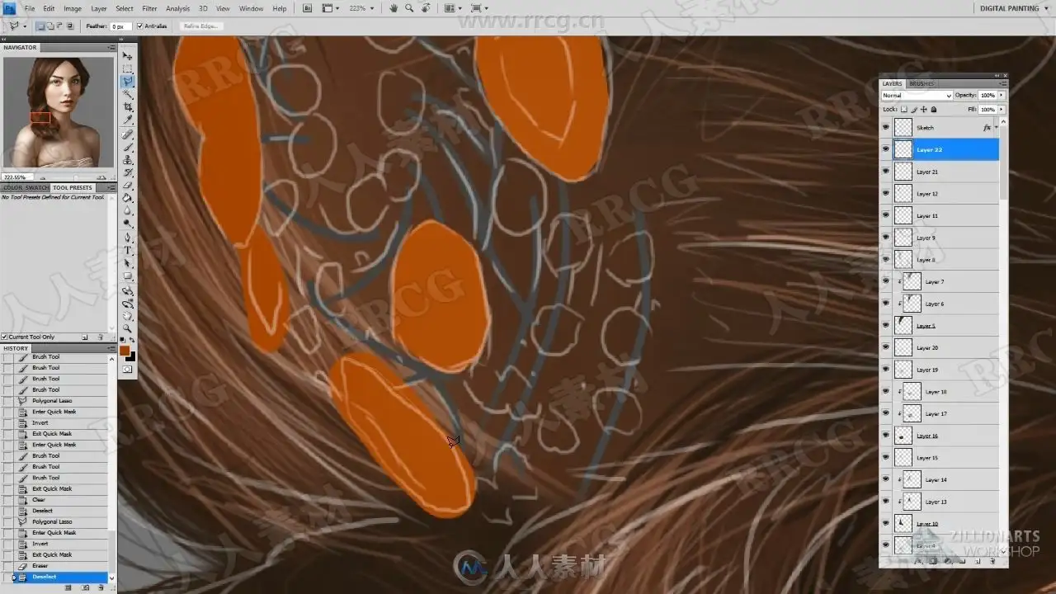Image resolution: width=1056 pixels, height=594 pixels.
Task: Select the Healing Brush tool
Action: tap(128, 134)
